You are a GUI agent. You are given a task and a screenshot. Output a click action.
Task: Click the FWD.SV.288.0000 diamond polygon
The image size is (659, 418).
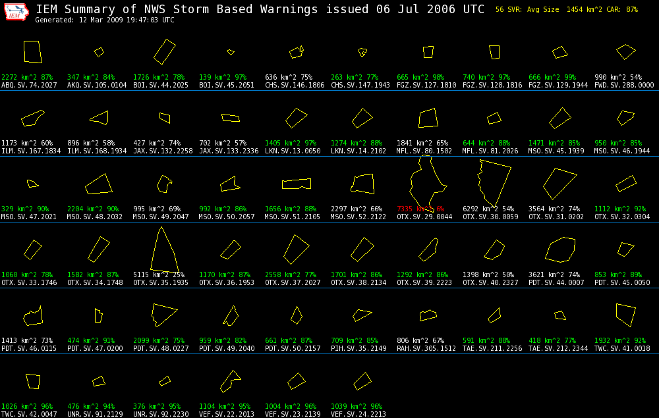[x=626, y=52]
